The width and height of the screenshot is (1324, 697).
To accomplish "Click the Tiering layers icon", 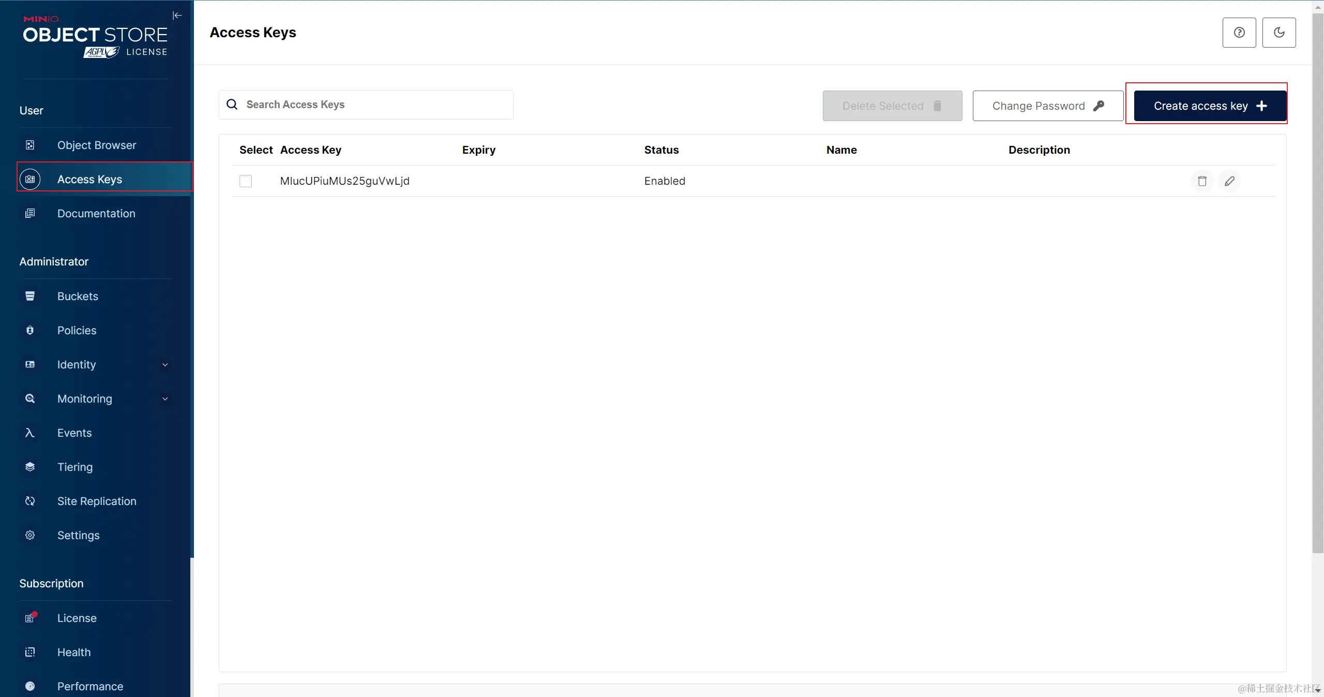I will [30, 467].
